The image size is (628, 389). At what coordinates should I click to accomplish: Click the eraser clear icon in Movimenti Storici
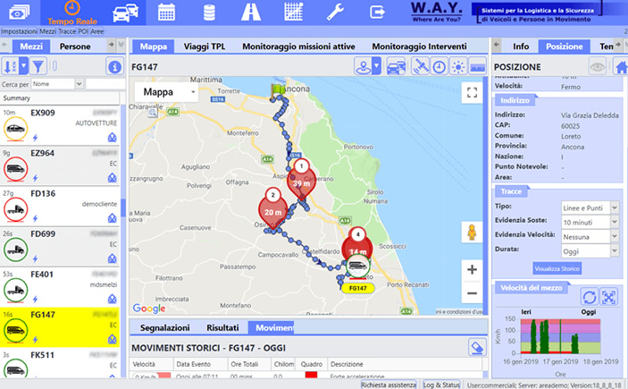point(477,347)
